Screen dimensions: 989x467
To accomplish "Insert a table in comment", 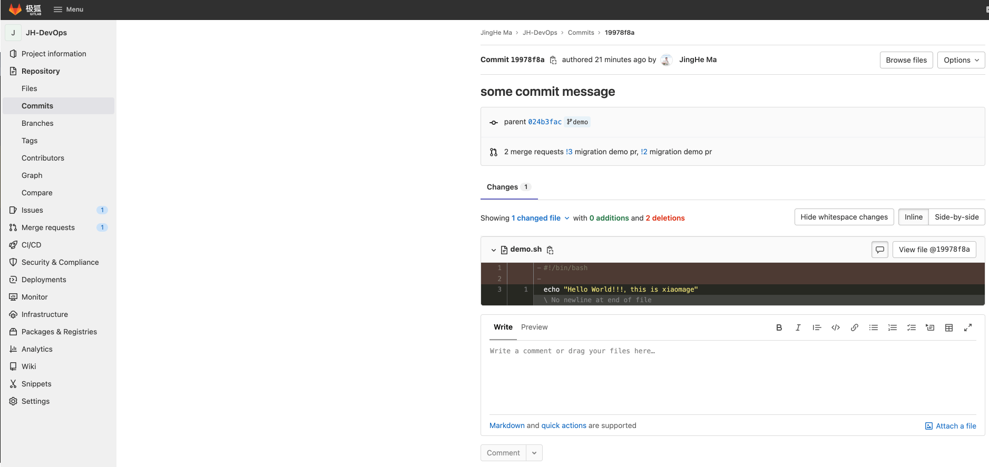I will pos(949,327).
